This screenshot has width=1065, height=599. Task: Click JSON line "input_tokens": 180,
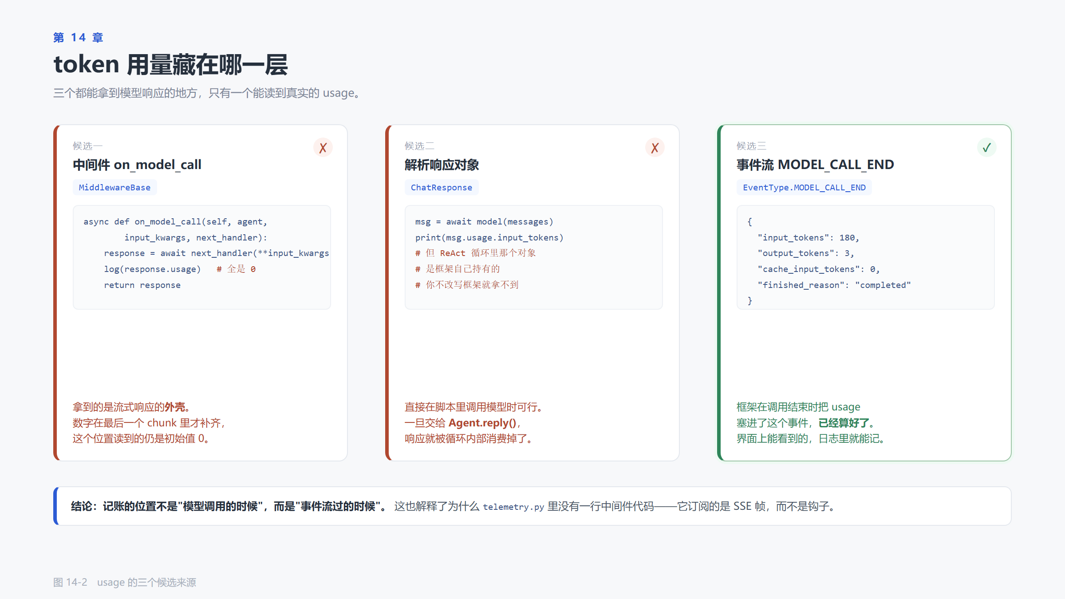(809, 237)
